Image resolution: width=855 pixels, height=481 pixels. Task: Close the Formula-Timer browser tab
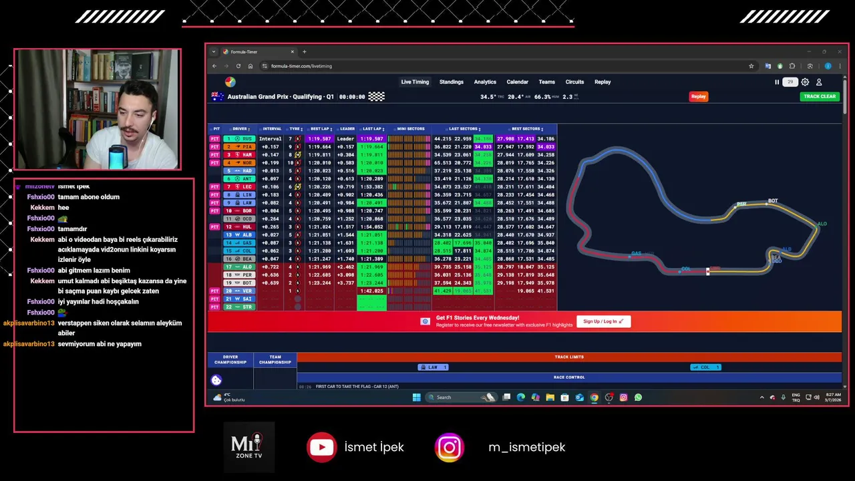[x=292, y=51]
